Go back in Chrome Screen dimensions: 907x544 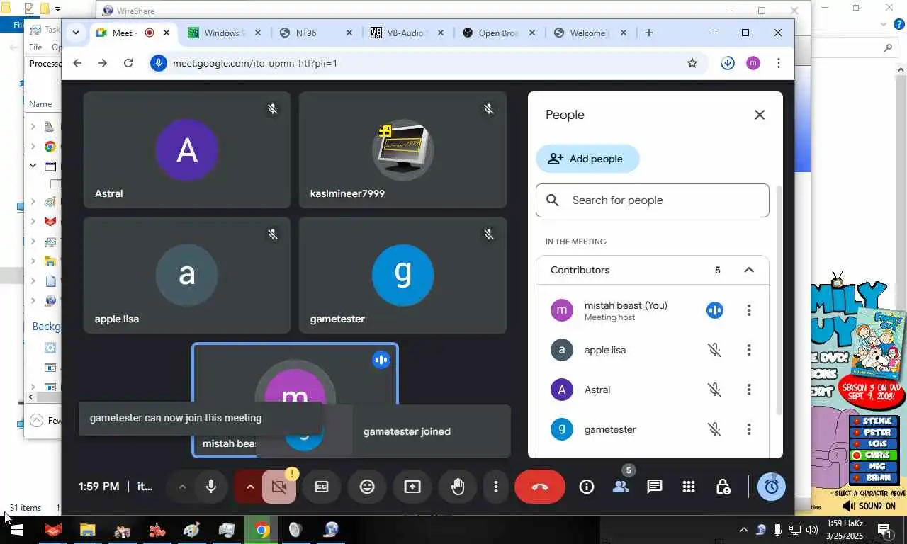(77, 63)
